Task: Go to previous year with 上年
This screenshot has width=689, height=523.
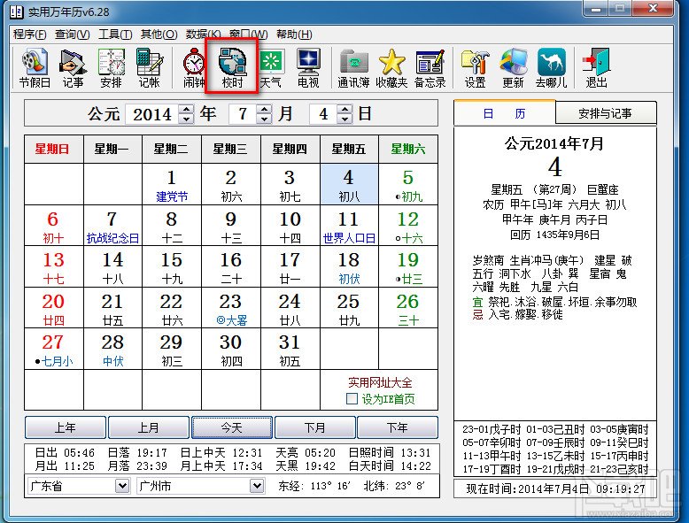Action: (x=65, y=427)
